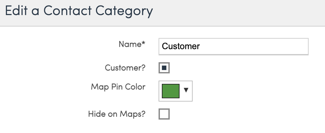Image resolution: width=325 pixels, height=133 pixels.
Task: Click the Customer? label text
Action: point(125,68)
